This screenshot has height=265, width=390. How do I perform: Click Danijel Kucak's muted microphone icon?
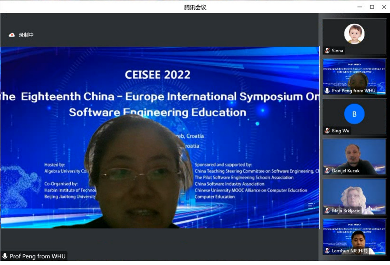(327, 171)
